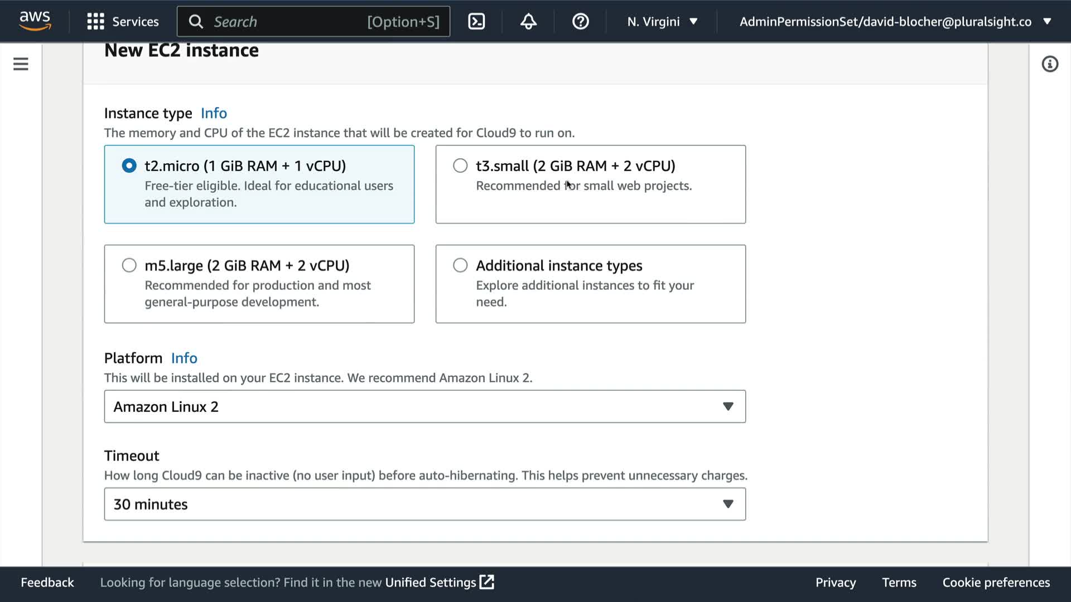This screenshot has height=602, width=1071.
Task: Click the Feedback button in footer
Action: coord(47,582)
